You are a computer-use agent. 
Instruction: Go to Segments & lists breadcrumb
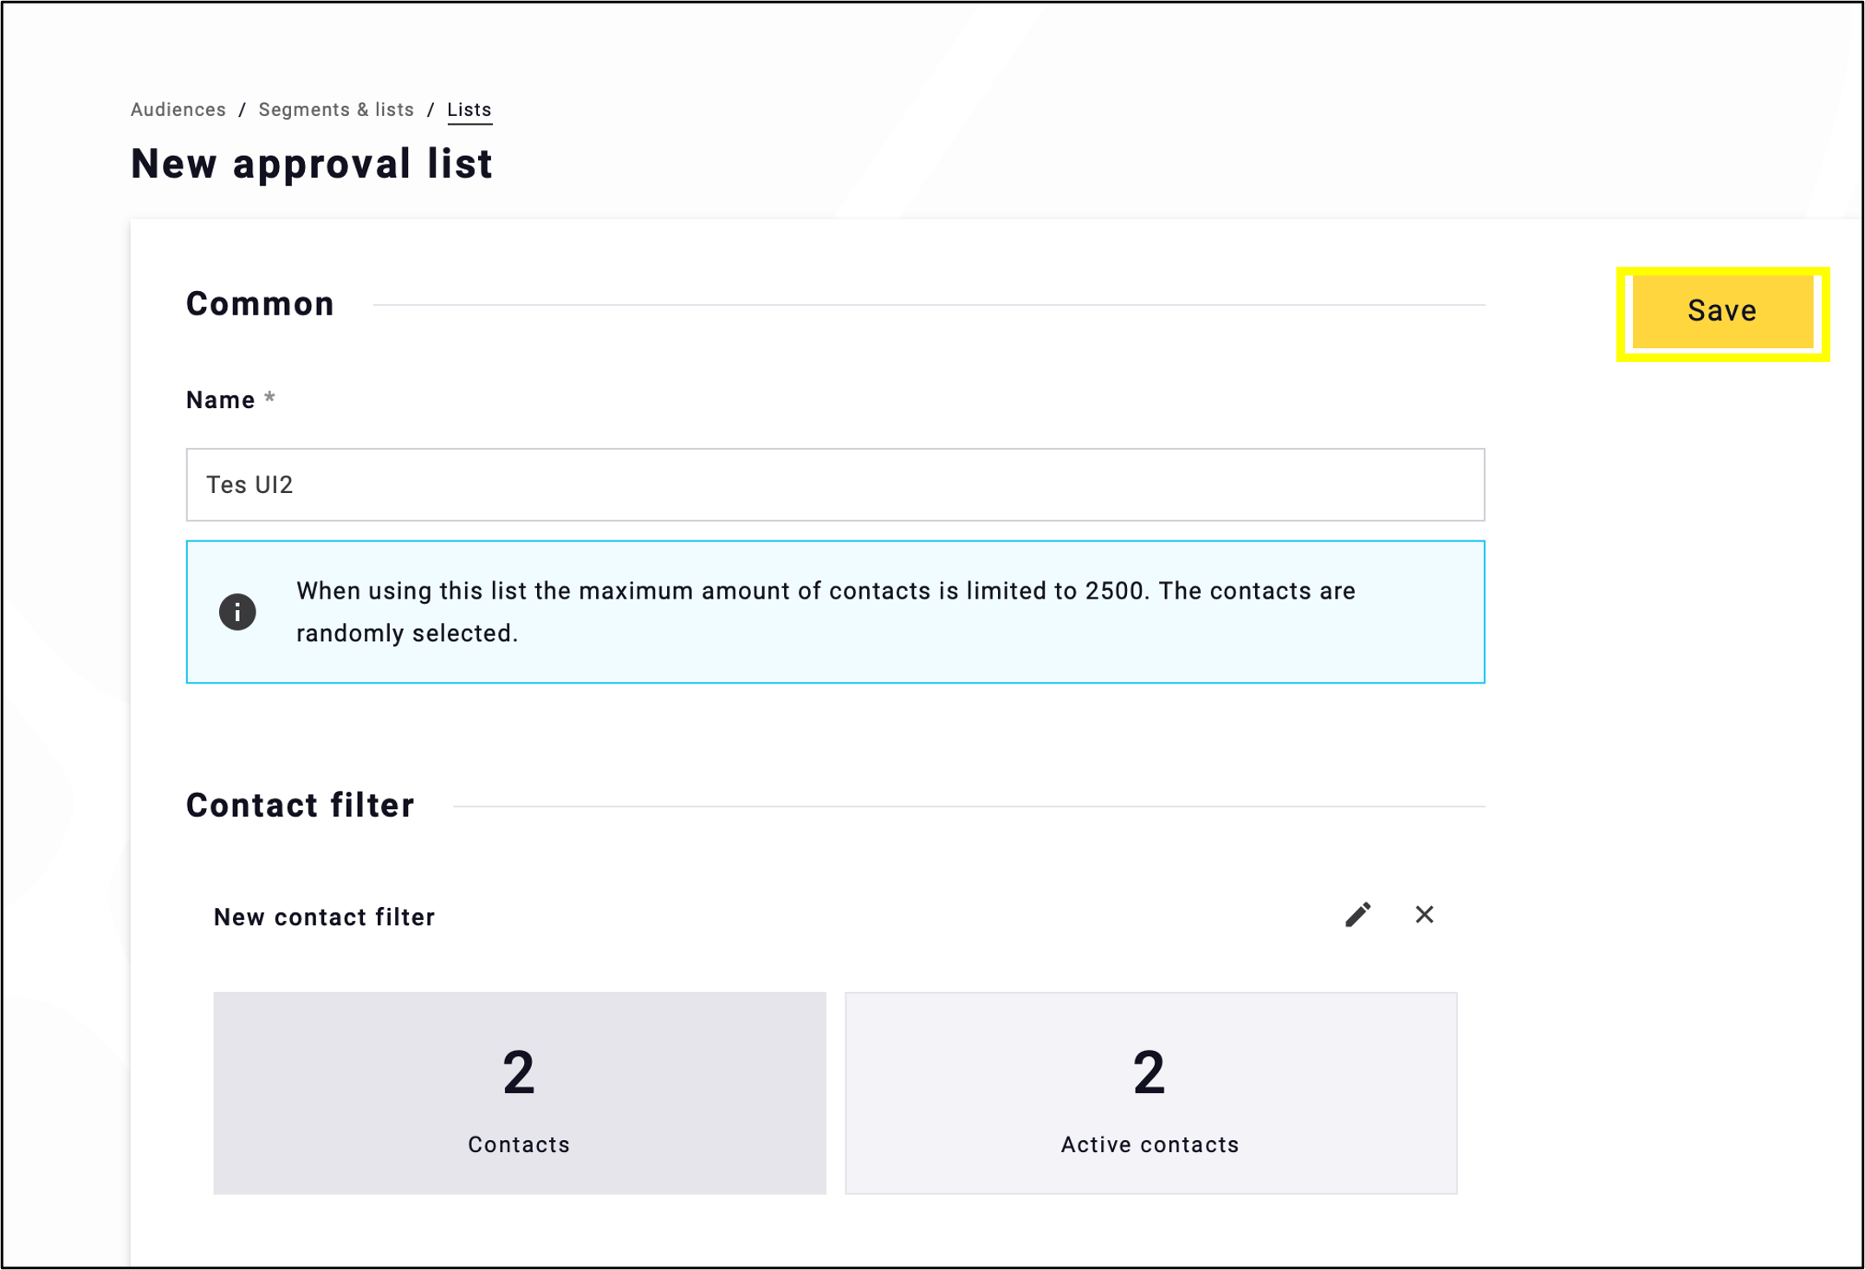click(x=336, y=110)
